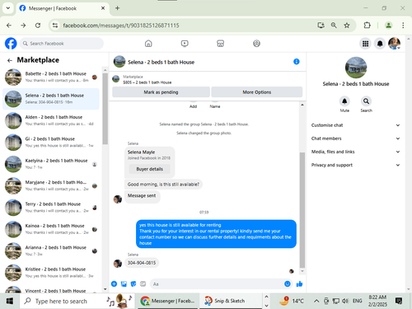Open the Chrome profile icon

[x=388, y=26]
